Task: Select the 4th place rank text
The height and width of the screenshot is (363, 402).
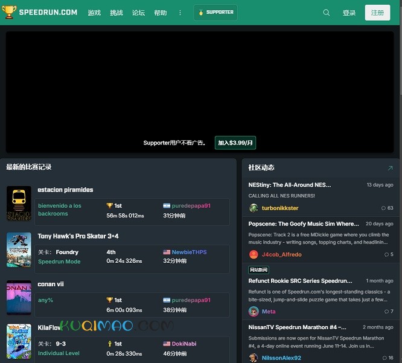Action: click(x=110, y=252)
